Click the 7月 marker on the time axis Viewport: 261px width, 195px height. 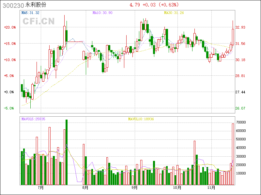pos(41,188)
